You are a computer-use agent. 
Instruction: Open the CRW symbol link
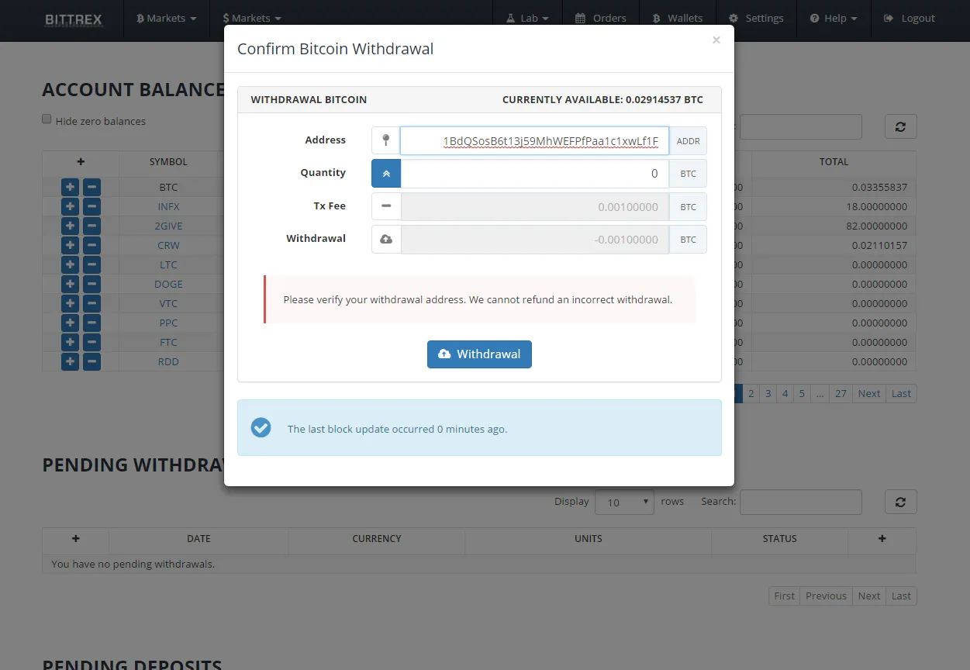click(x=168, y=246)
